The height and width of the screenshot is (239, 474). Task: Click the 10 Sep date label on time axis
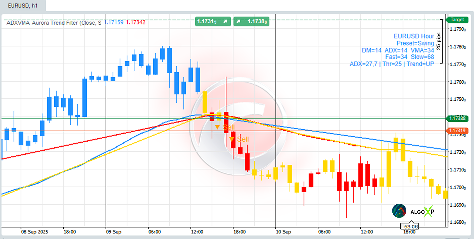(283, 232)
